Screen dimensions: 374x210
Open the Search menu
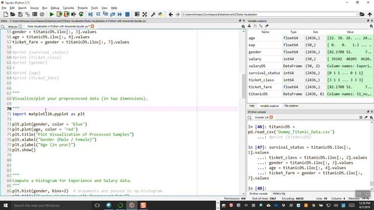pyautogui.click(x=22, y=8)
